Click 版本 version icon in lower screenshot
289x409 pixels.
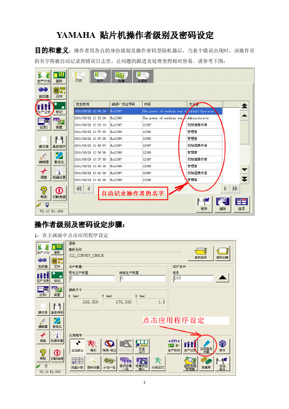[x=222, y=346]
